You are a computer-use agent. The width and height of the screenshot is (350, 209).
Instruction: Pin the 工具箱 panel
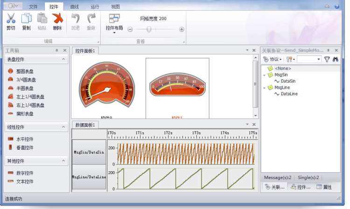click(x=56, y=50)
